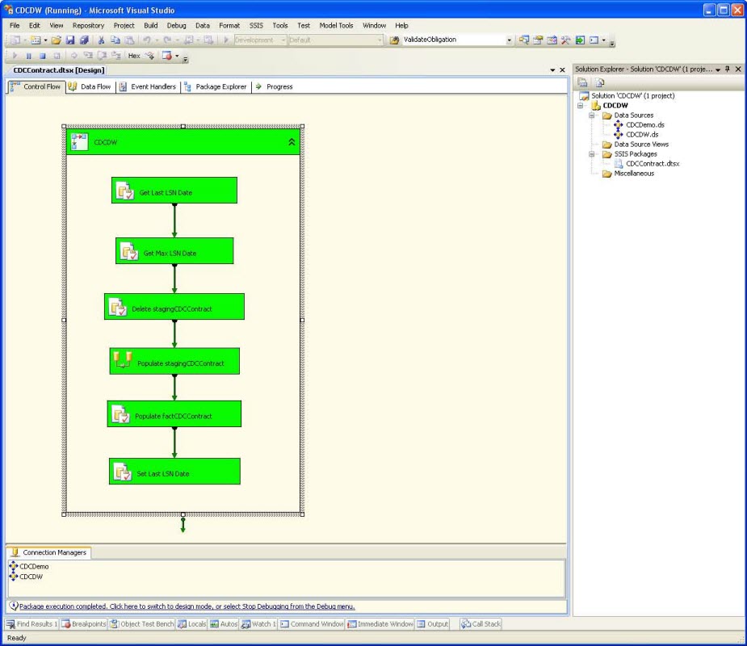This screenshot has width=747, height=646.
Task: Open the Output panel tab
Action: pyautogui.click(x=433, y=624)
